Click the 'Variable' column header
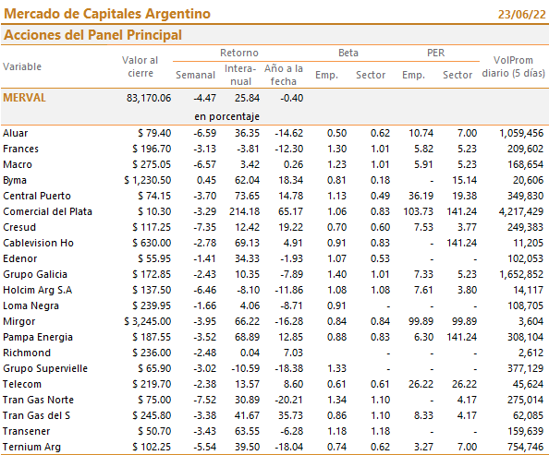This screenshot has height=455, width=549. click(22, 66)
